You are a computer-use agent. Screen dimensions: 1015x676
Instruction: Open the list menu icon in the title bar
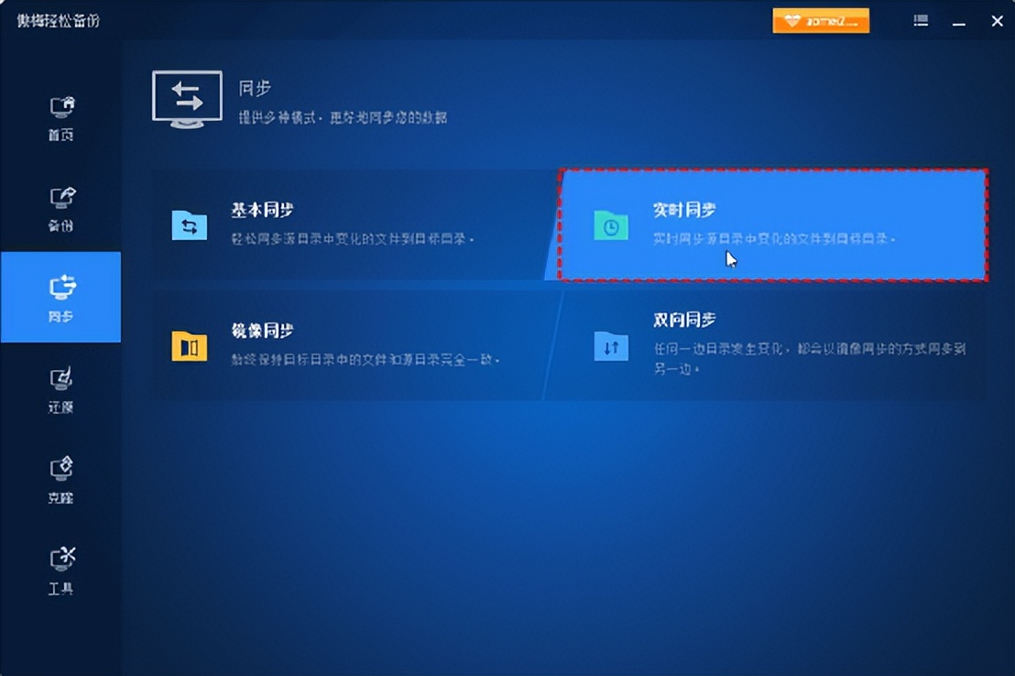click(x=920, y=20)
